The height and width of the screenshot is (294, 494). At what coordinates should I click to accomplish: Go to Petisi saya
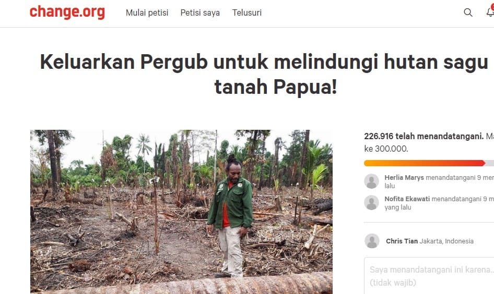tap(200, 13)
